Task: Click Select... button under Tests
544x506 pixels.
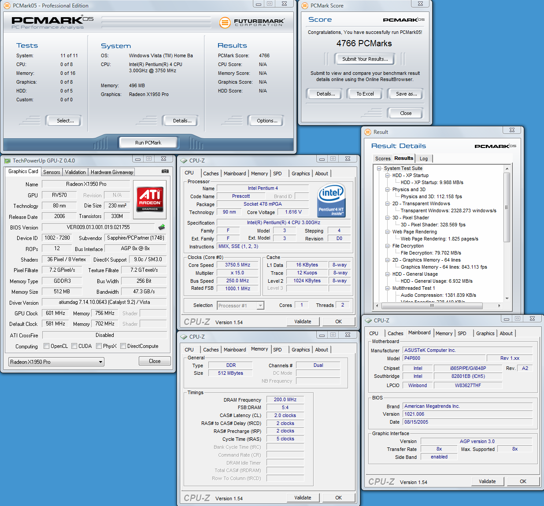Action: tap(65, 121)
